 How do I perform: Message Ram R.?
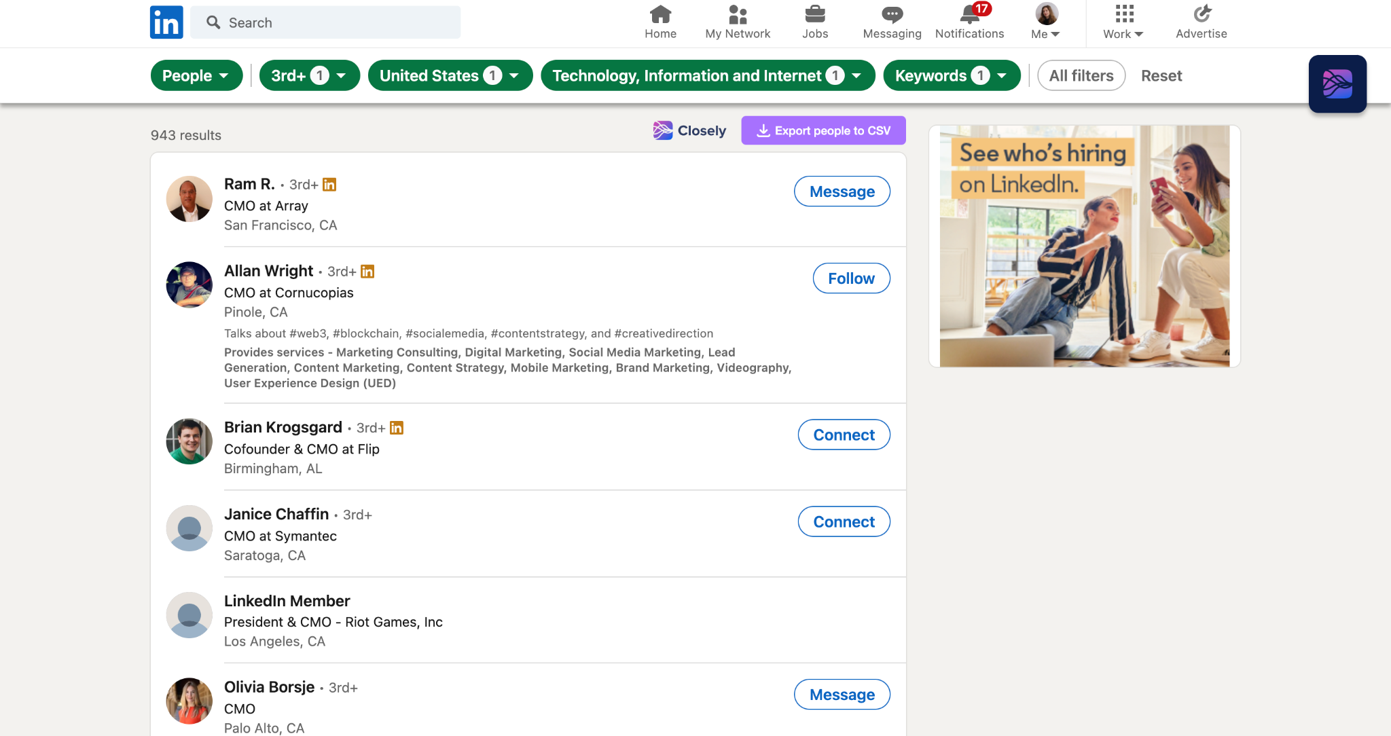pyautogui.click(x=842, y=191)
